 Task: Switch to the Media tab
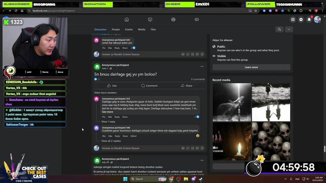pyautogui.click(x=142, y=29)
